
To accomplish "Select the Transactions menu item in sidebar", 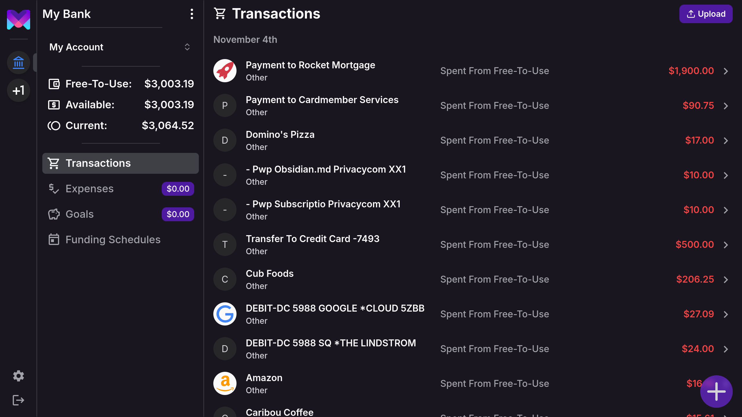I will click(120, 163).
